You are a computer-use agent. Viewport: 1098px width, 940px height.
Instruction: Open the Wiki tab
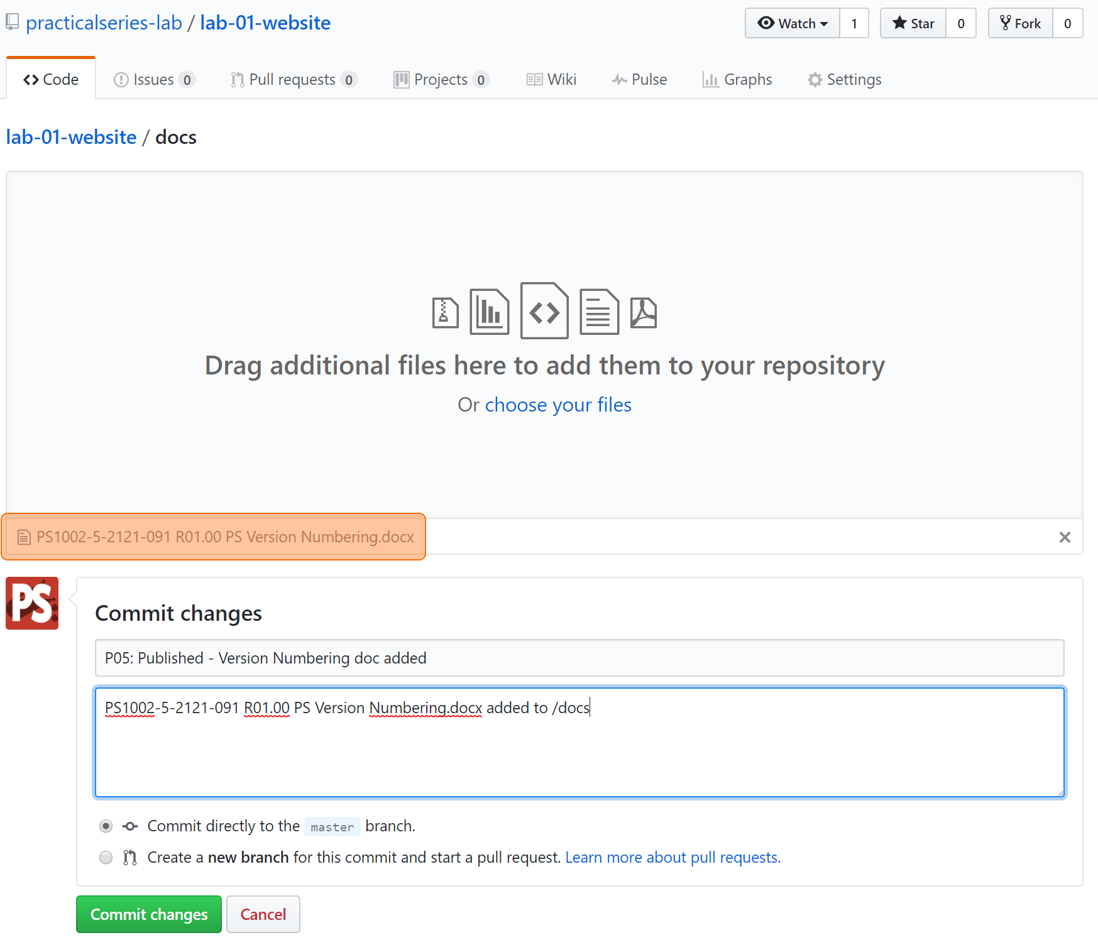click(x=551, y=79)
